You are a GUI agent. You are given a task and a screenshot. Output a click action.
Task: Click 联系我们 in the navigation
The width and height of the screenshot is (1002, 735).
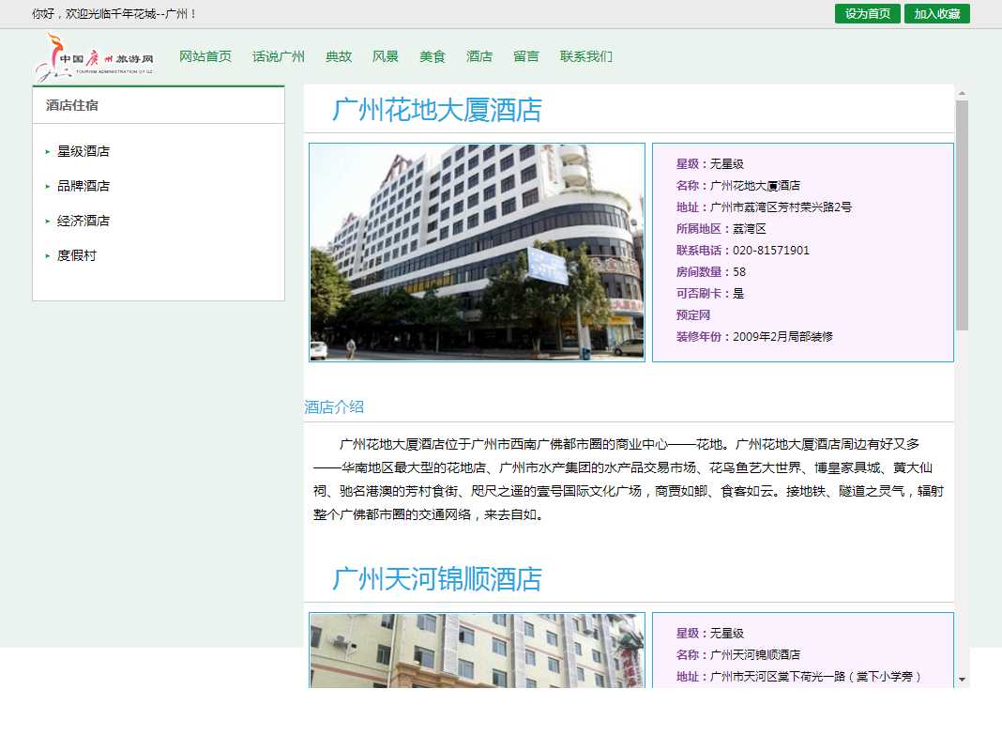click(x=586, y=56)
